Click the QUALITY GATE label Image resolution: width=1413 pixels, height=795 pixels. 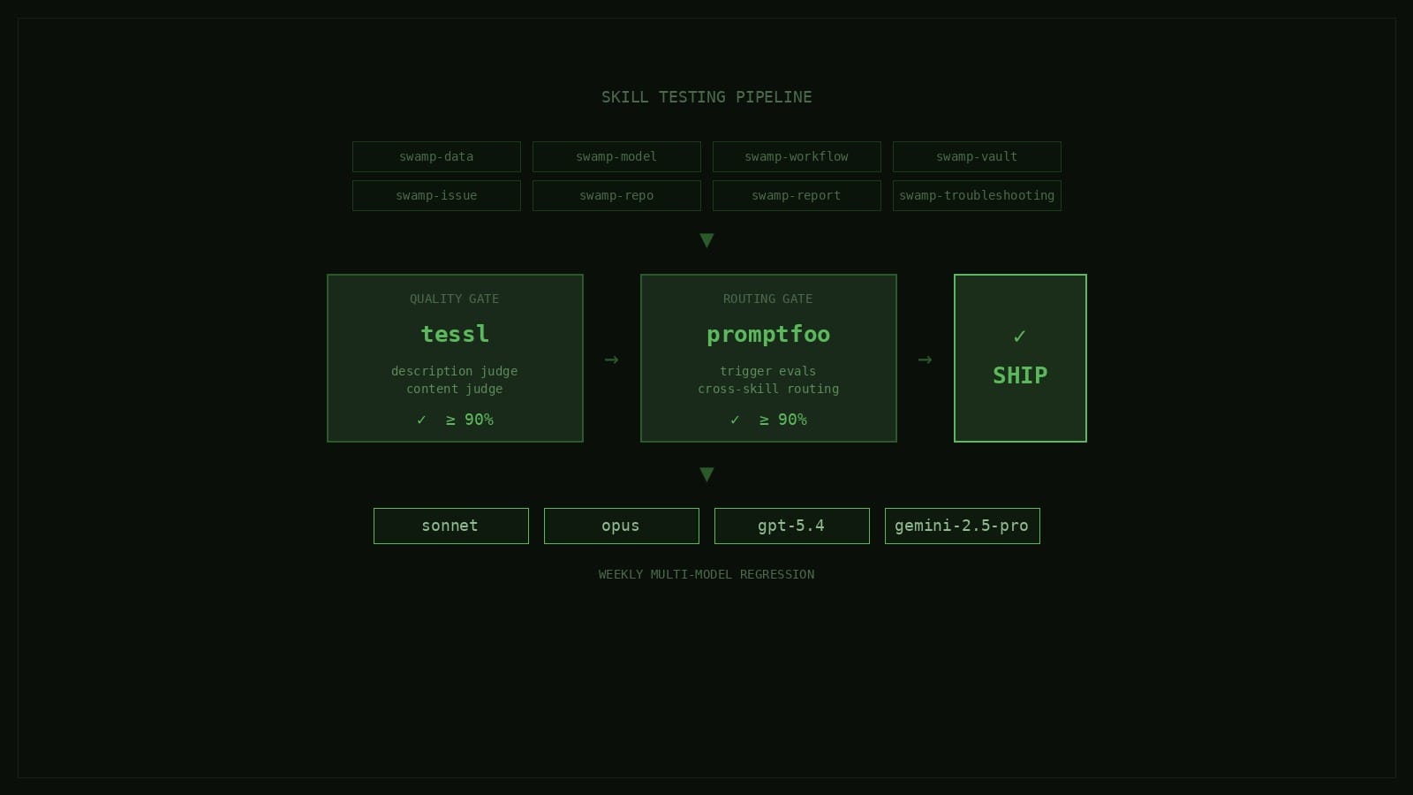point(455,299)
